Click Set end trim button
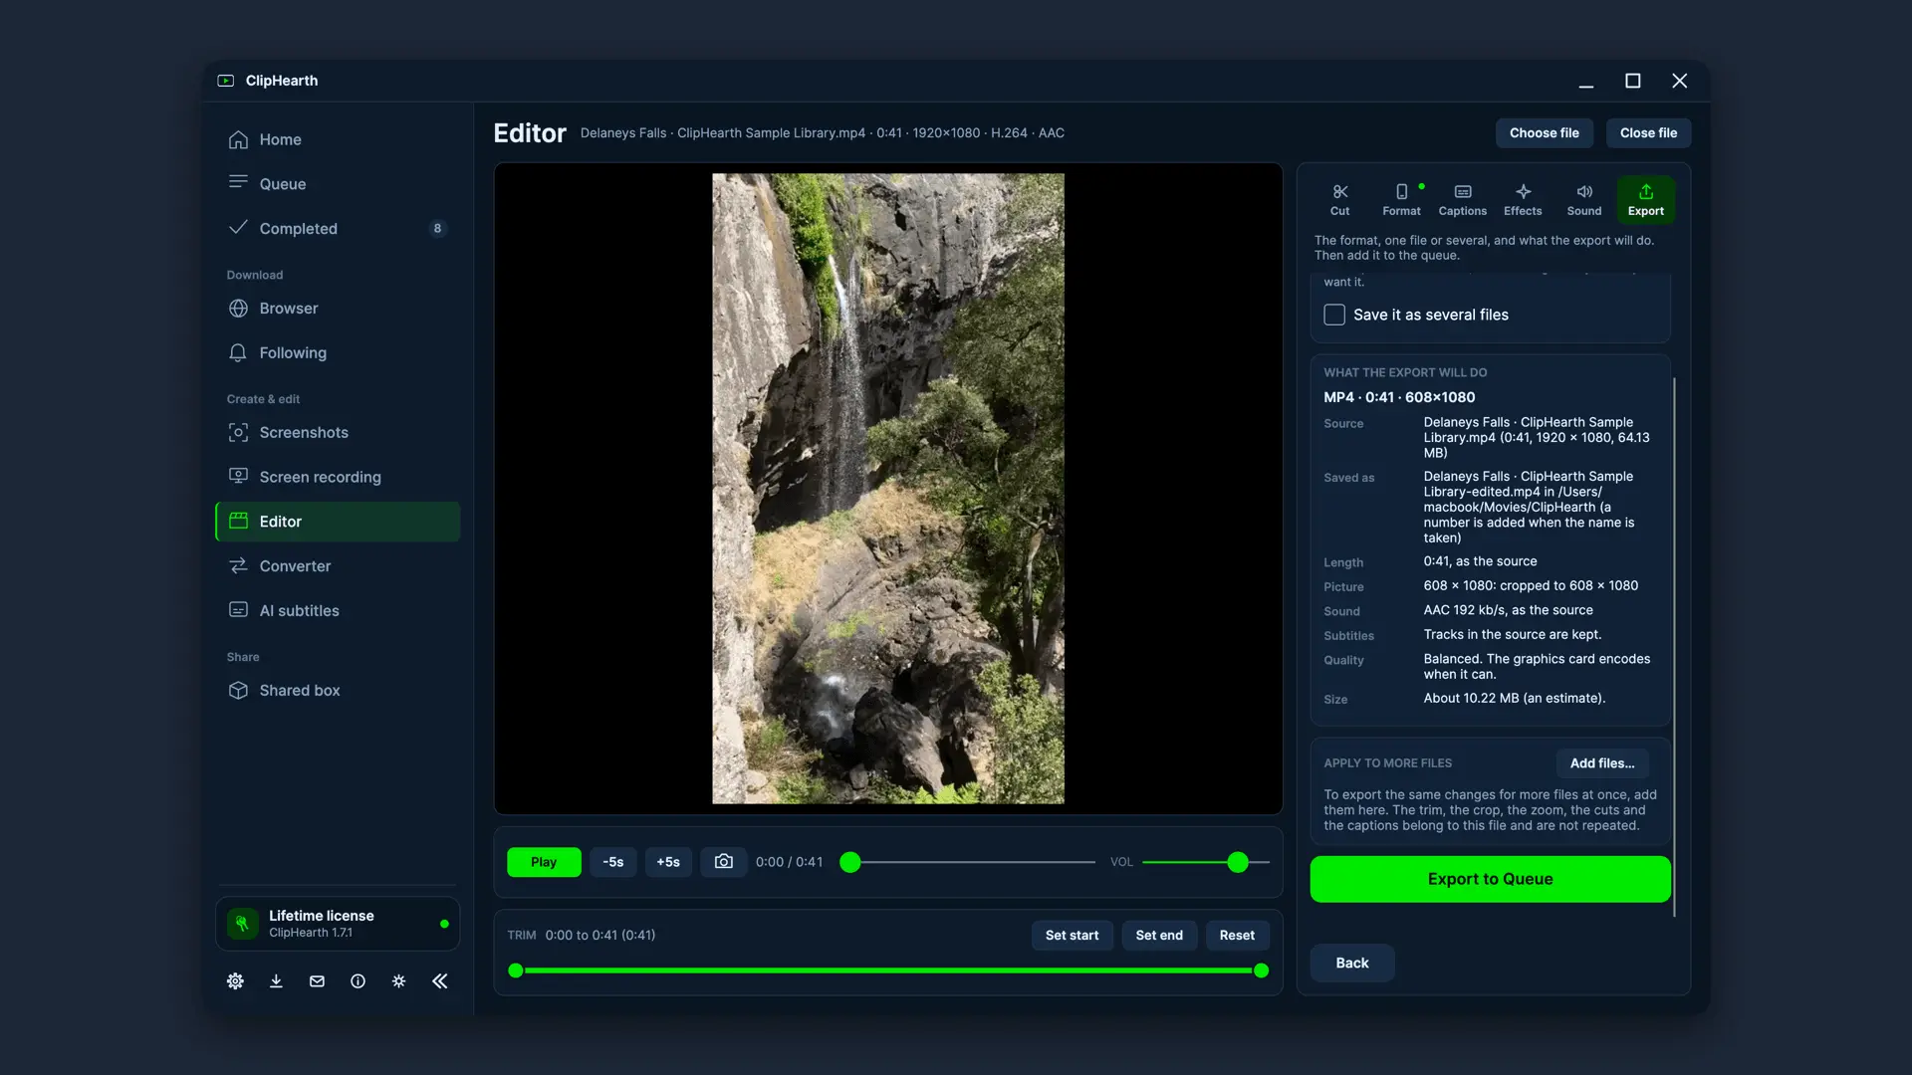Image resolution: width=1912 pixels, height=1075 pixels. [x=1159, y=936]
